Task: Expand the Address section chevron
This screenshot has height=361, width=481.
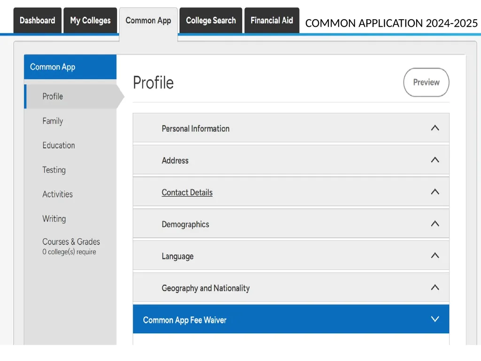Action: [435, 160]
